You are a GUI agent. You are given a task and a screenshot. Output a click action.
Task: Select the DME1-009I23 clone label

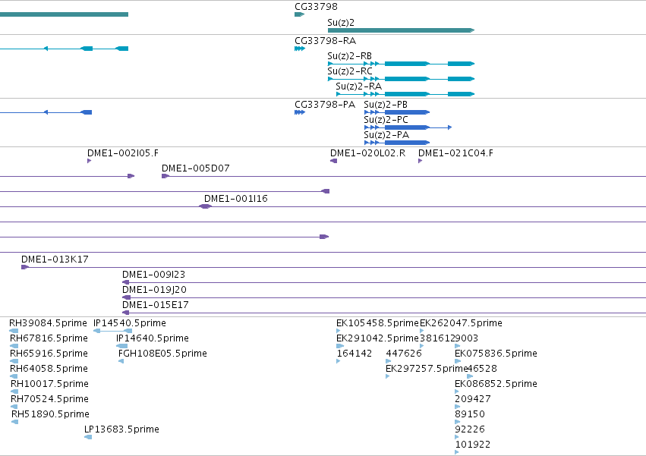click(153, 275)
